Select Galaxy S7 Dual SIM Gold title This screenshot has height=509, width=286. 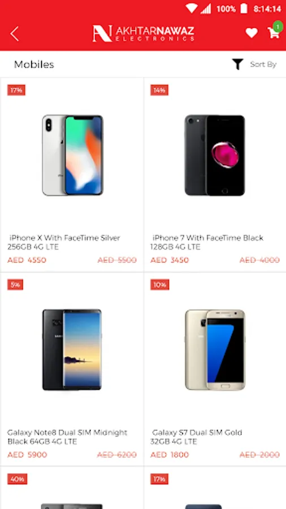(196, 437)
